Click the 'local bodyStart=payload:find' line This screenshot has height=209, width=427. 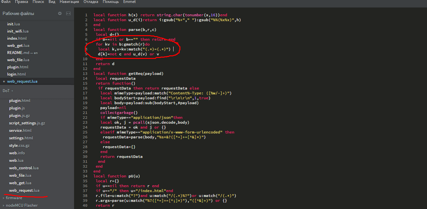pyautogui.click(x=155, y=98)
